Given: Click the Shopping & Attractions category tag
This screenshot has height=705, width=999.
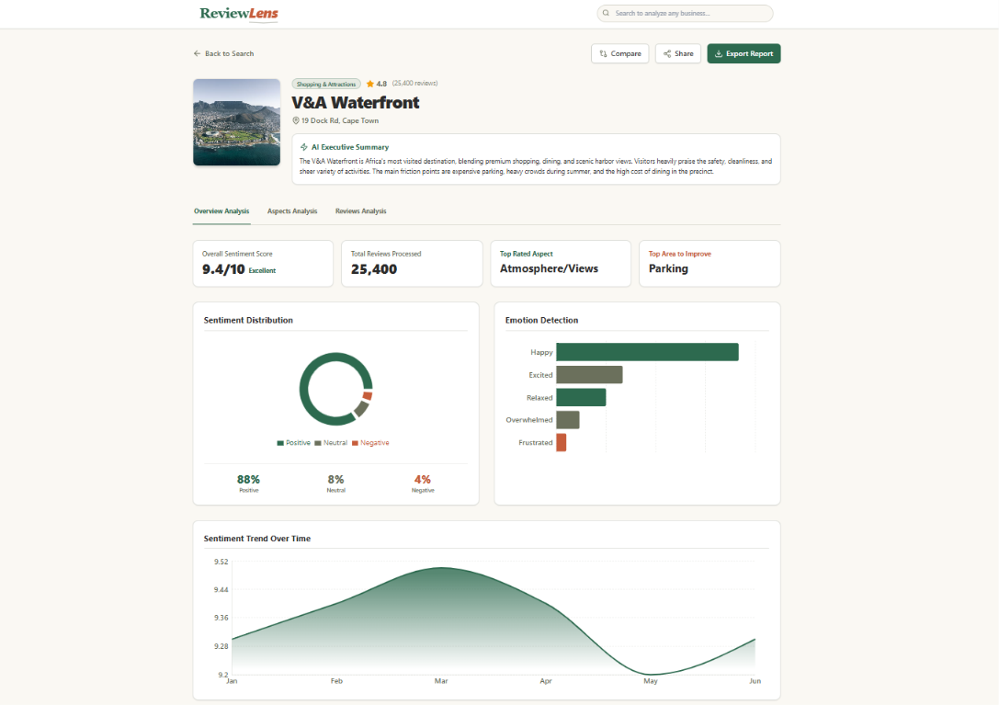Looking at the screenshot, I should 326,85.
